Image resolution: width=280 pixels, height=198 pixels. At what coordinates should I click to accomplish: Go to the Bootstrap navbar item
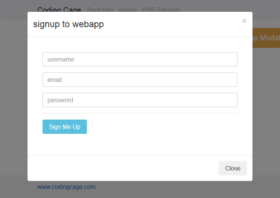coord(101,10)
